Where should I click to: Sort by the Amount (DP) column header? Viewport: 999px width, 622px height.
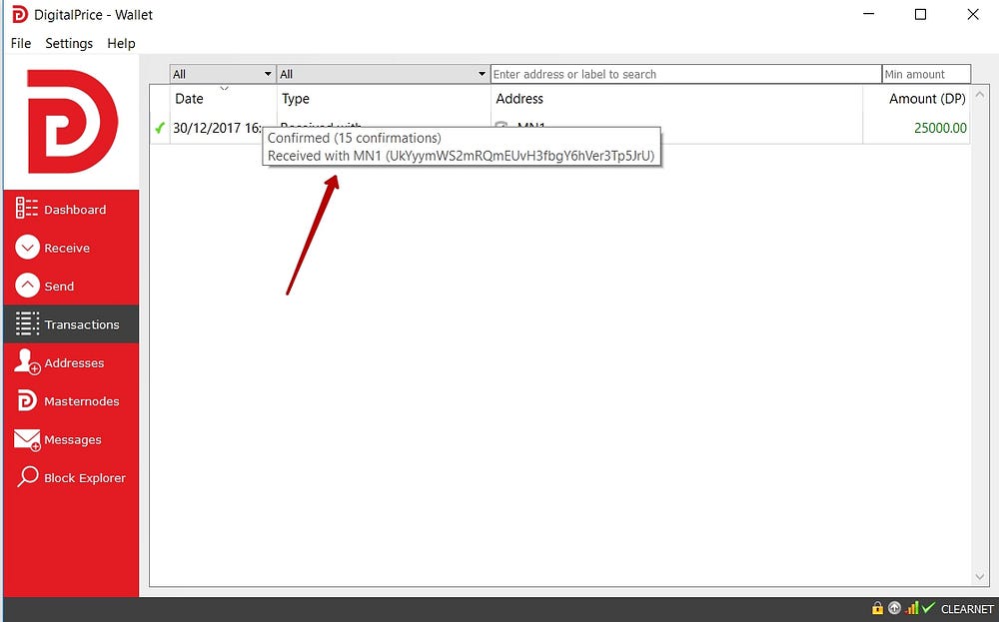pyautogui.click(x=916, y=99)
